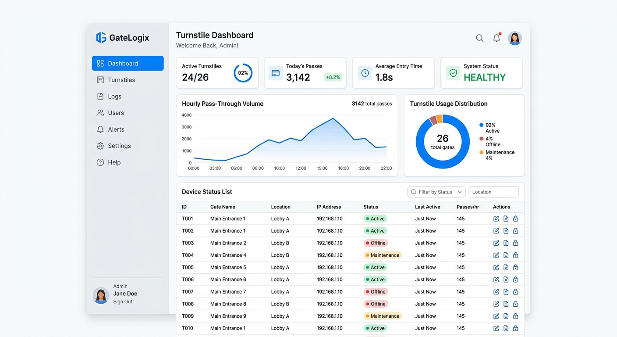Click the Sign Out link
617x337 pixels.
coord(123,302)
